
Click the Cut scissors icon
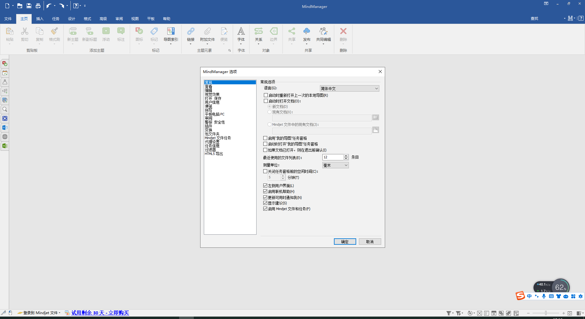click(25, 31)
